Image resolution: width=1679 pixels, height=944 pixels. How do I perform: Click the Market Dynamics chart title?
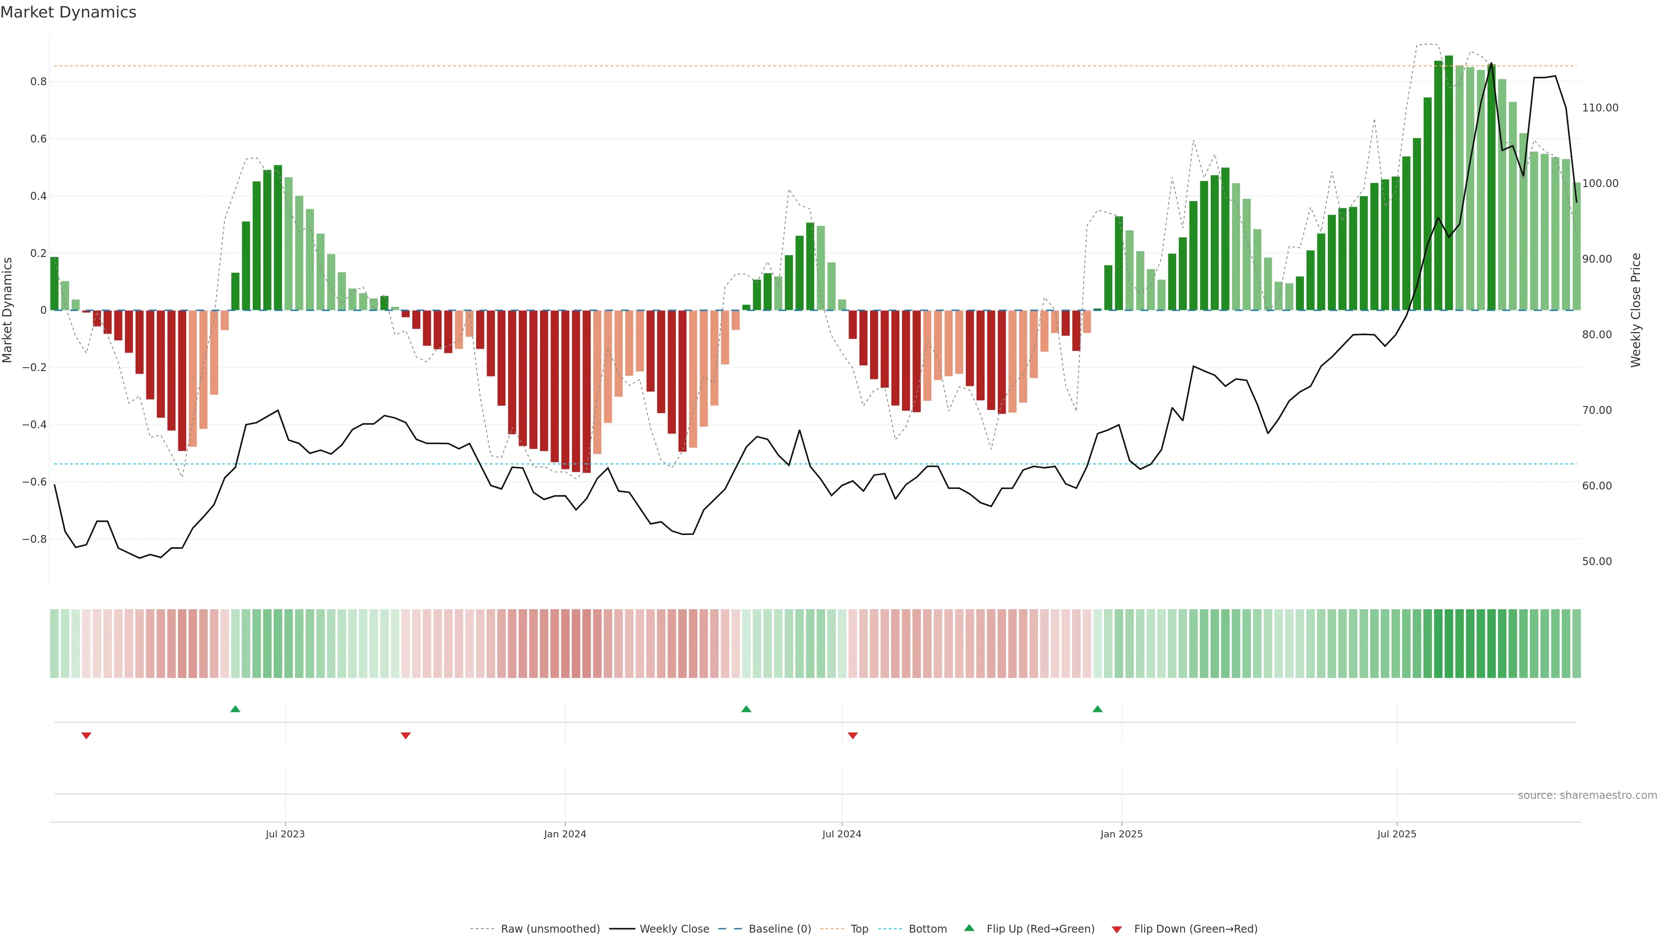[x=69, y=12]
